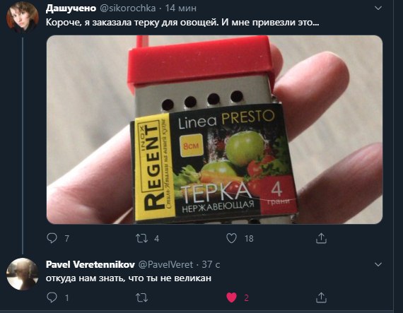Unlike Pavel Veretennikov's reply with pink heart

click(232, 297)
